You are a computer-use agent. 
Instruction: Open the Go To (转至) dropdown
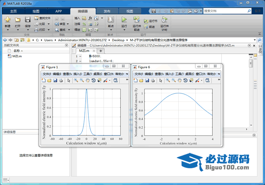(x=68, y=24)
